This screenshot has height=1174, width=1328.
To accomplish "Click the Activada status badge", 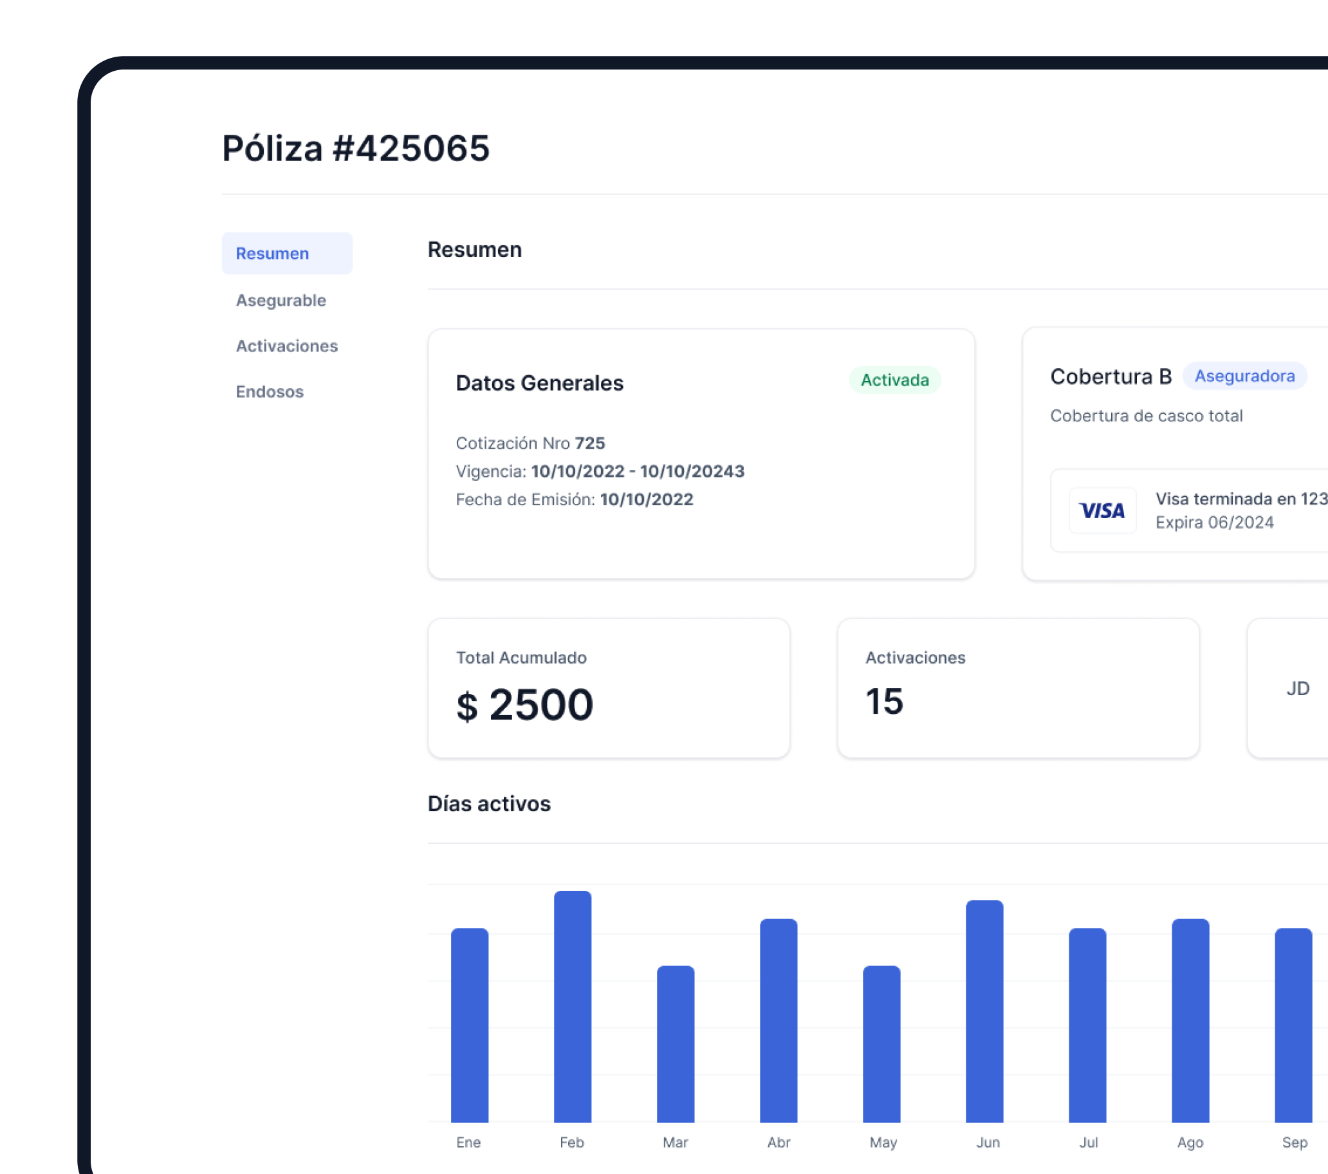I will (x=894, y=380).
